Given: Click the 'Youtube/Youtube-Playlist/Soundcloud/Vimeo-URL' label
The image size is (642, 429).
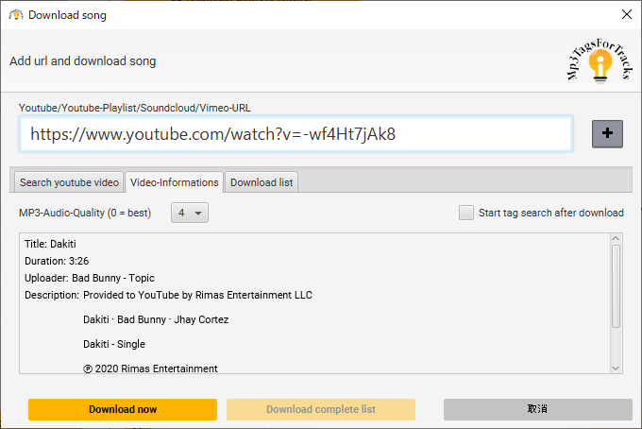Looking at the screenshot, I should (135, 108).
